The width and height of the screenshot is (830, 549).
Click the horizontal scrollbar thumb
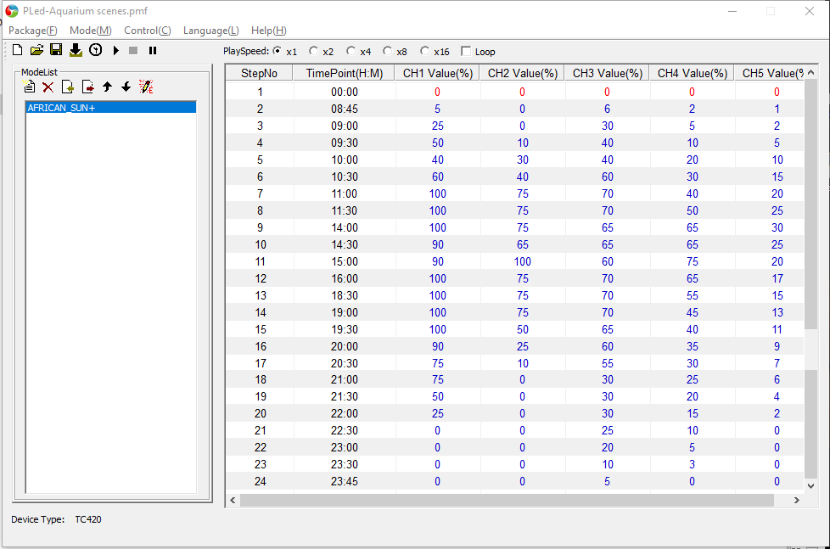pyautogui.click(x=507, y=501)
